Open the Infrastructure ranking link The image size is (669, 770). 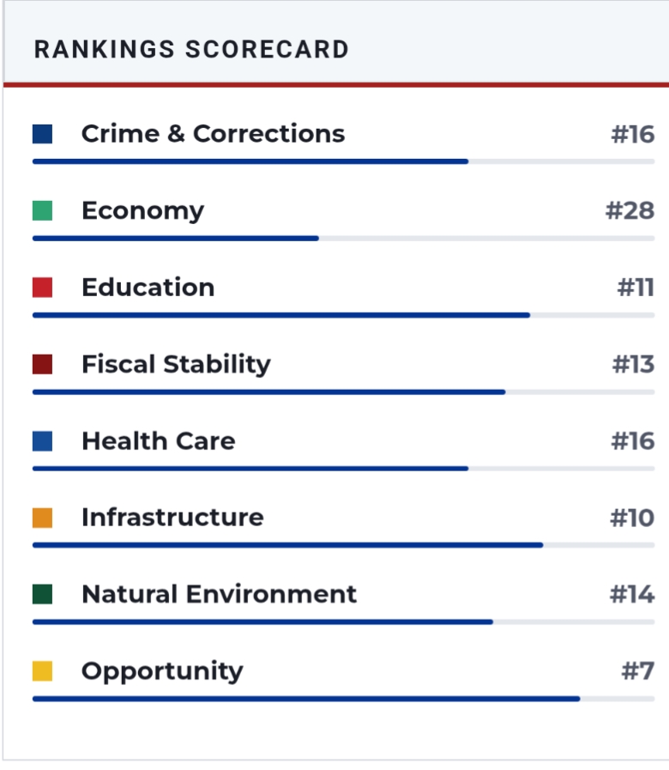pos(172,518)
